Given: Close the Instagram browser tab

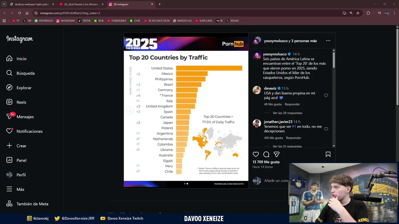Looking at the screenshot, I should (152, 4).
